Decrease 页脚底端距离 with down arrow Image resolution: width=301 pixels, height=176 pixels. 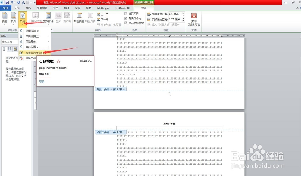[183, 20]
